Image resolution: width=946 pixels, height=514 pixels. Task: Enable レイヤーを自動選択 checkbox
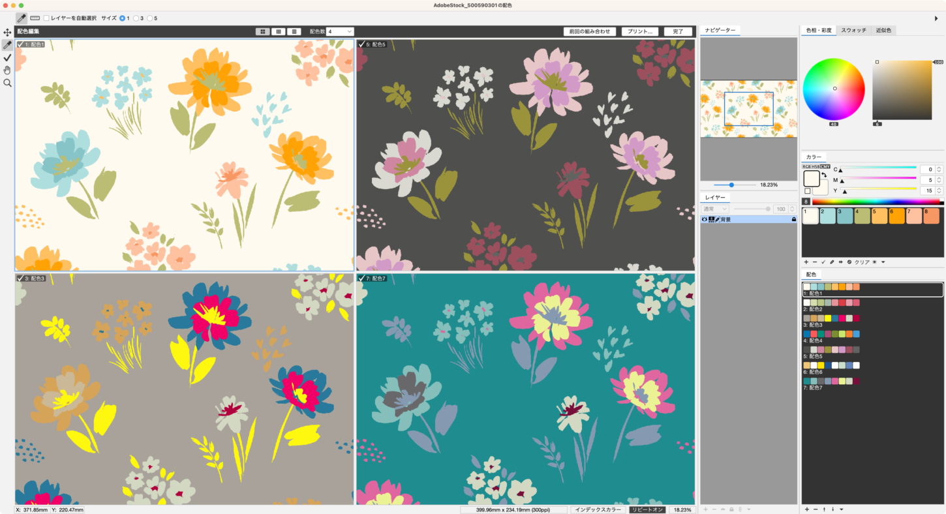click(46, 18)
